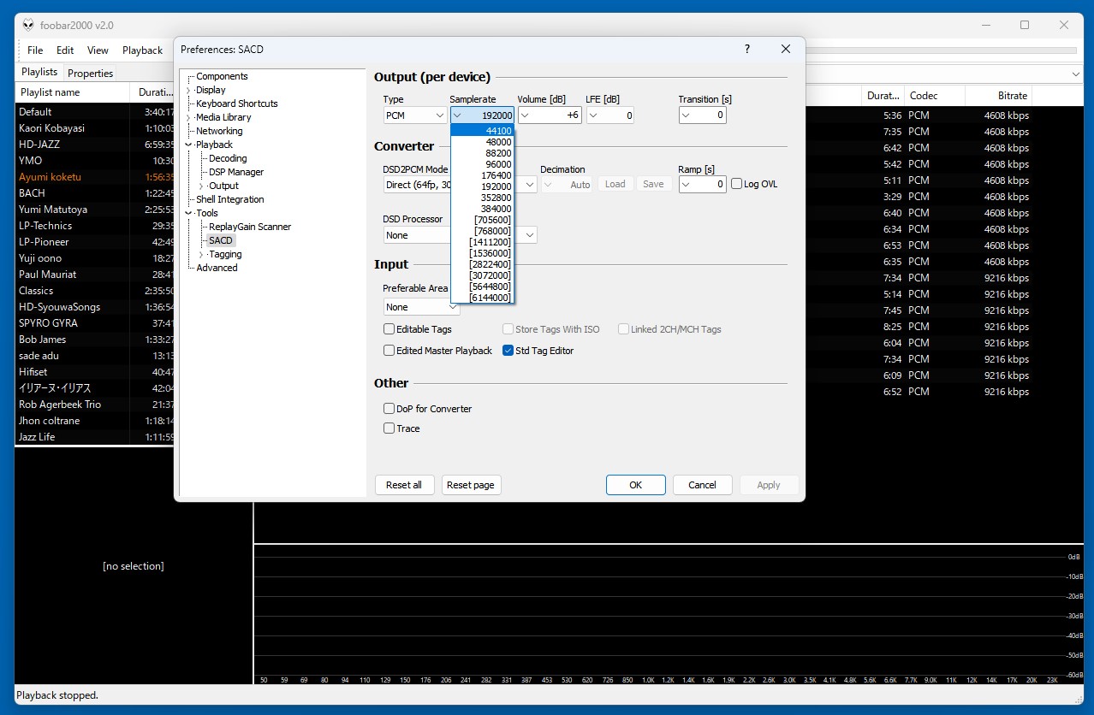Screen dimensions: 1094x715
Task: Select the Rob Agerbeek Trio playlist
Action: click(x=94, y=405)
